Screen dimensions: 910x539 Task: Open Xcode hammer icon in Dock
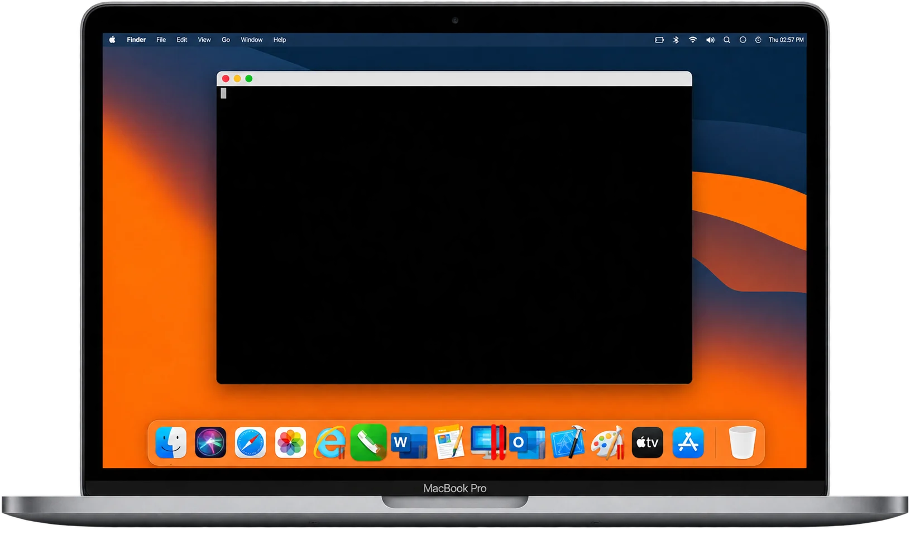pos(568,442)
